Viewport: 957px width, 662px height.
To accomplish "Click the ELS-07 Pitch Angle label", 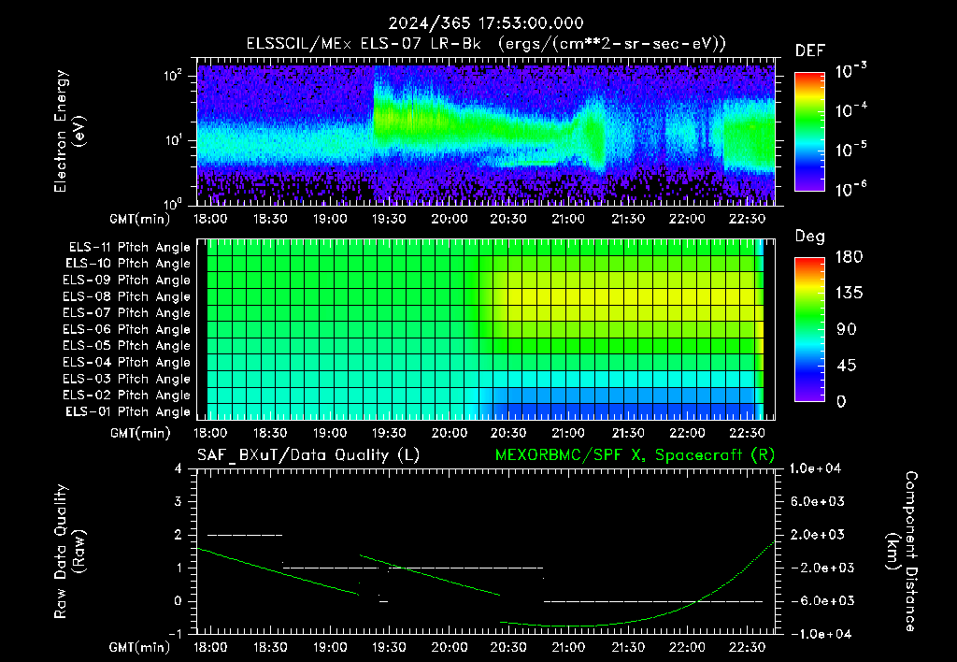I will pos(127,313).
